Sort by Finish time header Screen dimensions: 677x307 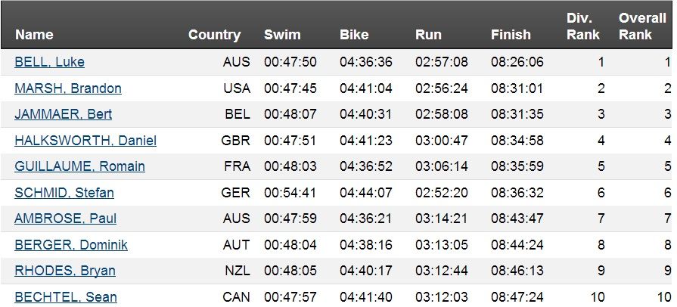click(511, 35)
